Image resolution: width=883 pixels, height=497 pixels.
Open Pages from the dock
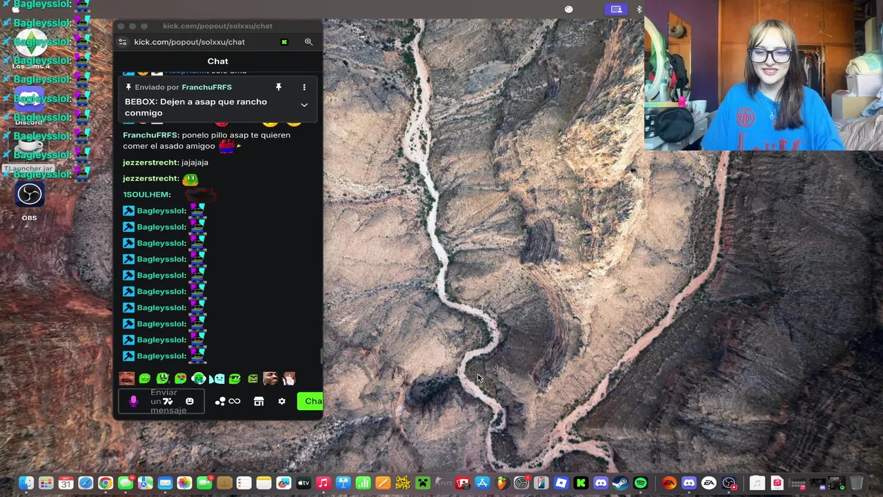click(383, 483)
